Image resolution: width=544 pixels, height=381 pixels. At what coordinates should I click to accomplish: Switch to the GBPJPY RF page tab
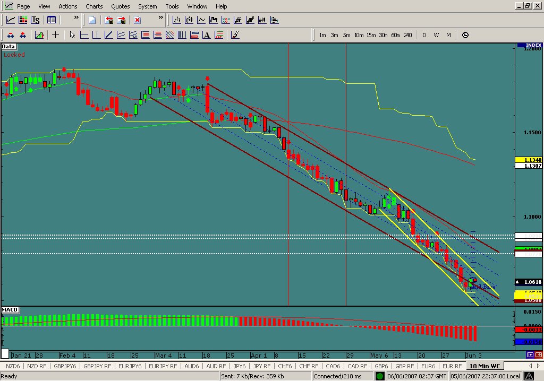pyautogui.click(x=97, y=366)
